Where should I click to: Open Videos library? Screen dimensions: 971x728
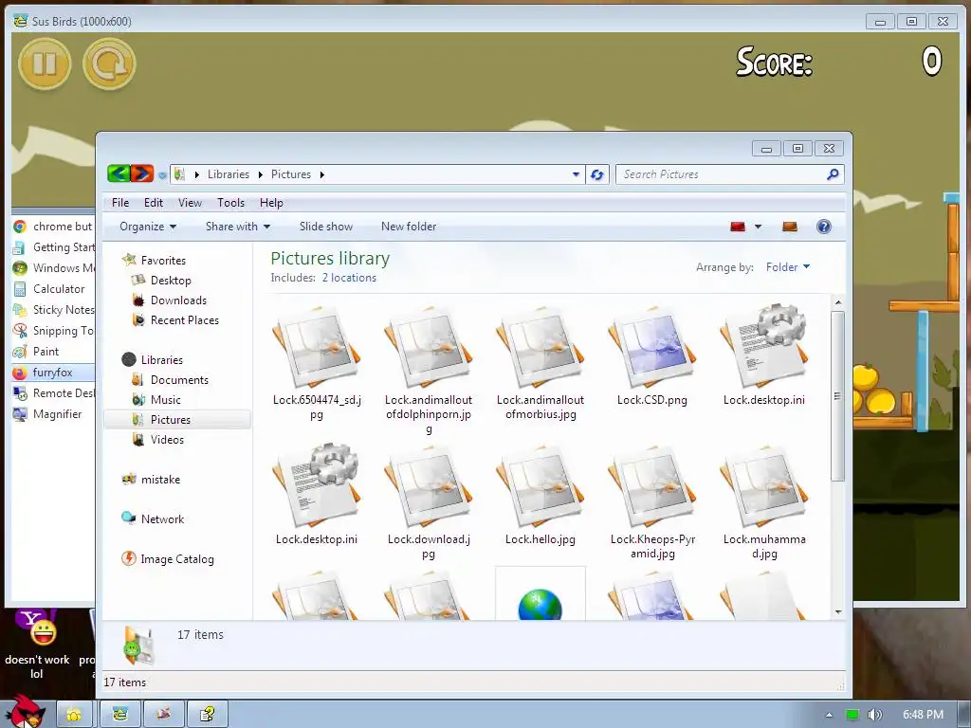point(167,440)
